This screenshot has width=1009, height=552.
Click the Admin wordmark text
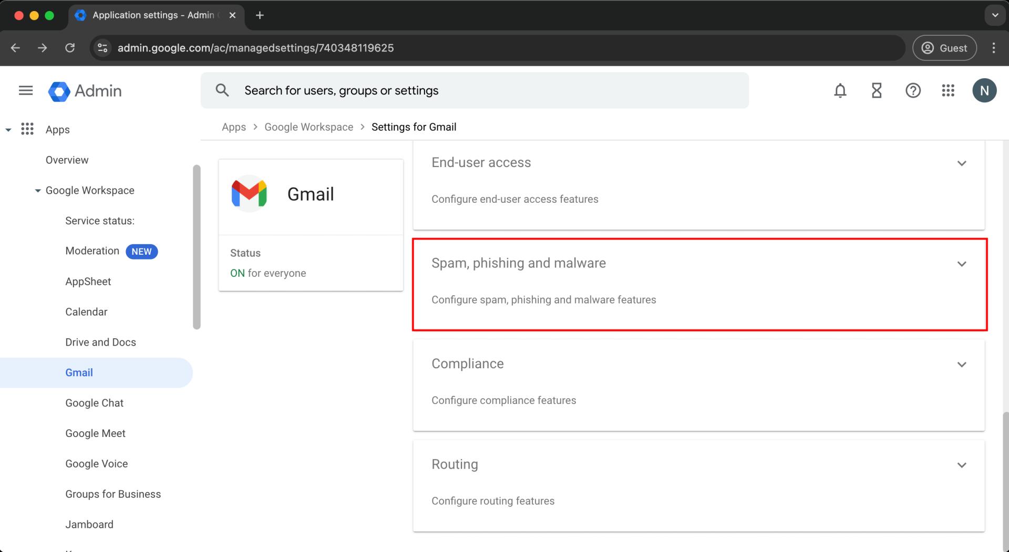[x=98, y=91]
